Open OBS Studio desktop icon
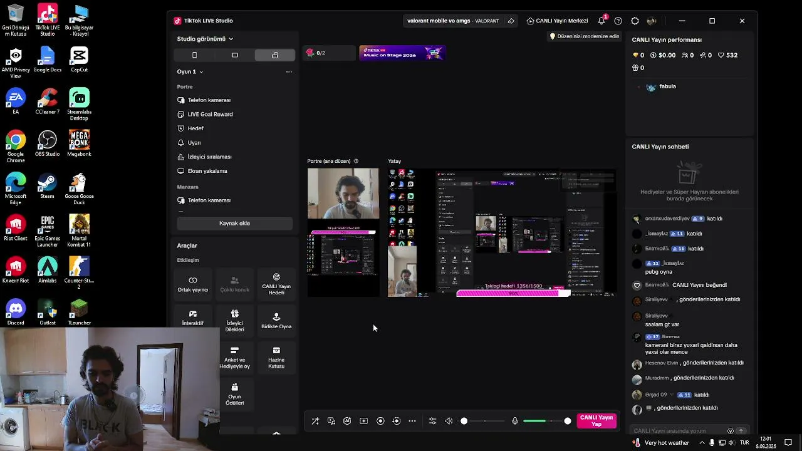Screen dimensions: 802x451 (47, 144)
